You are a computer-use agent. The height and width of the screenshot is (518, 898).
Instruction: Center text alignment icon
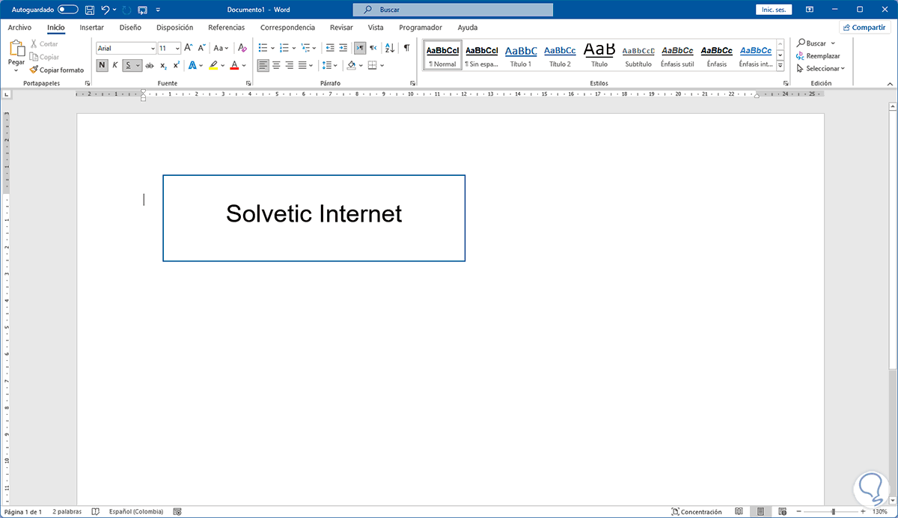pos(276,66)
